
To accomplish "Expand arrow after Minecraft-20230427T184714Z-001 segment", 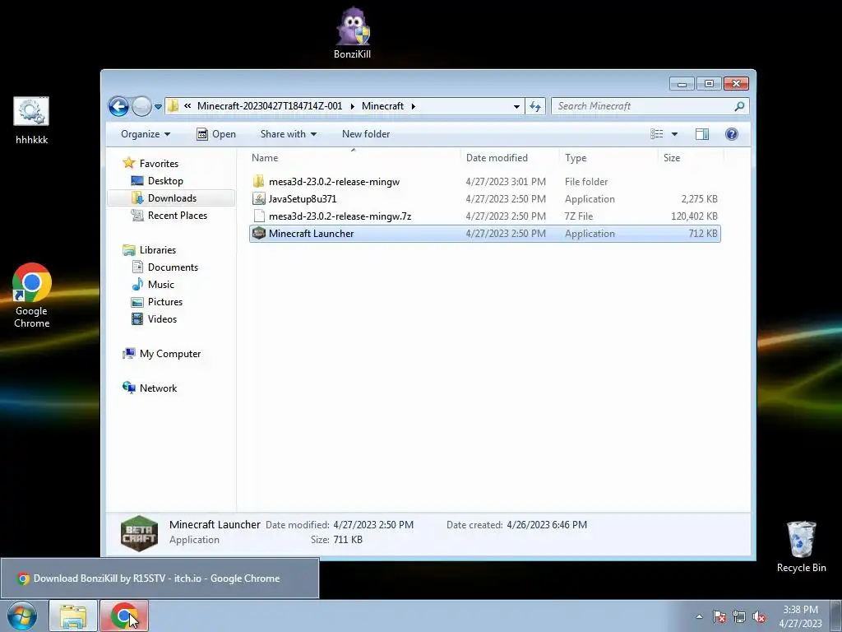I will click(352, 106).
